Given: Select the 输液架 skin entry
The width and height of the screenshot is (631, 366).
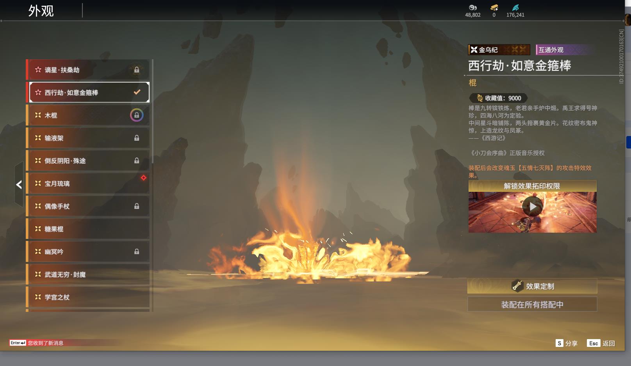Looking at the screenshot, I should click(88, 138).
